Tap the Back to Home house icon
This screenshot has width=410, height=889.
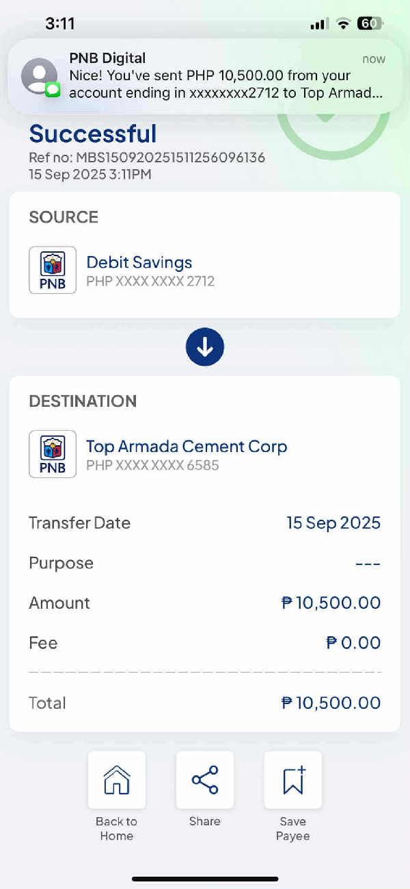[116, 780]
